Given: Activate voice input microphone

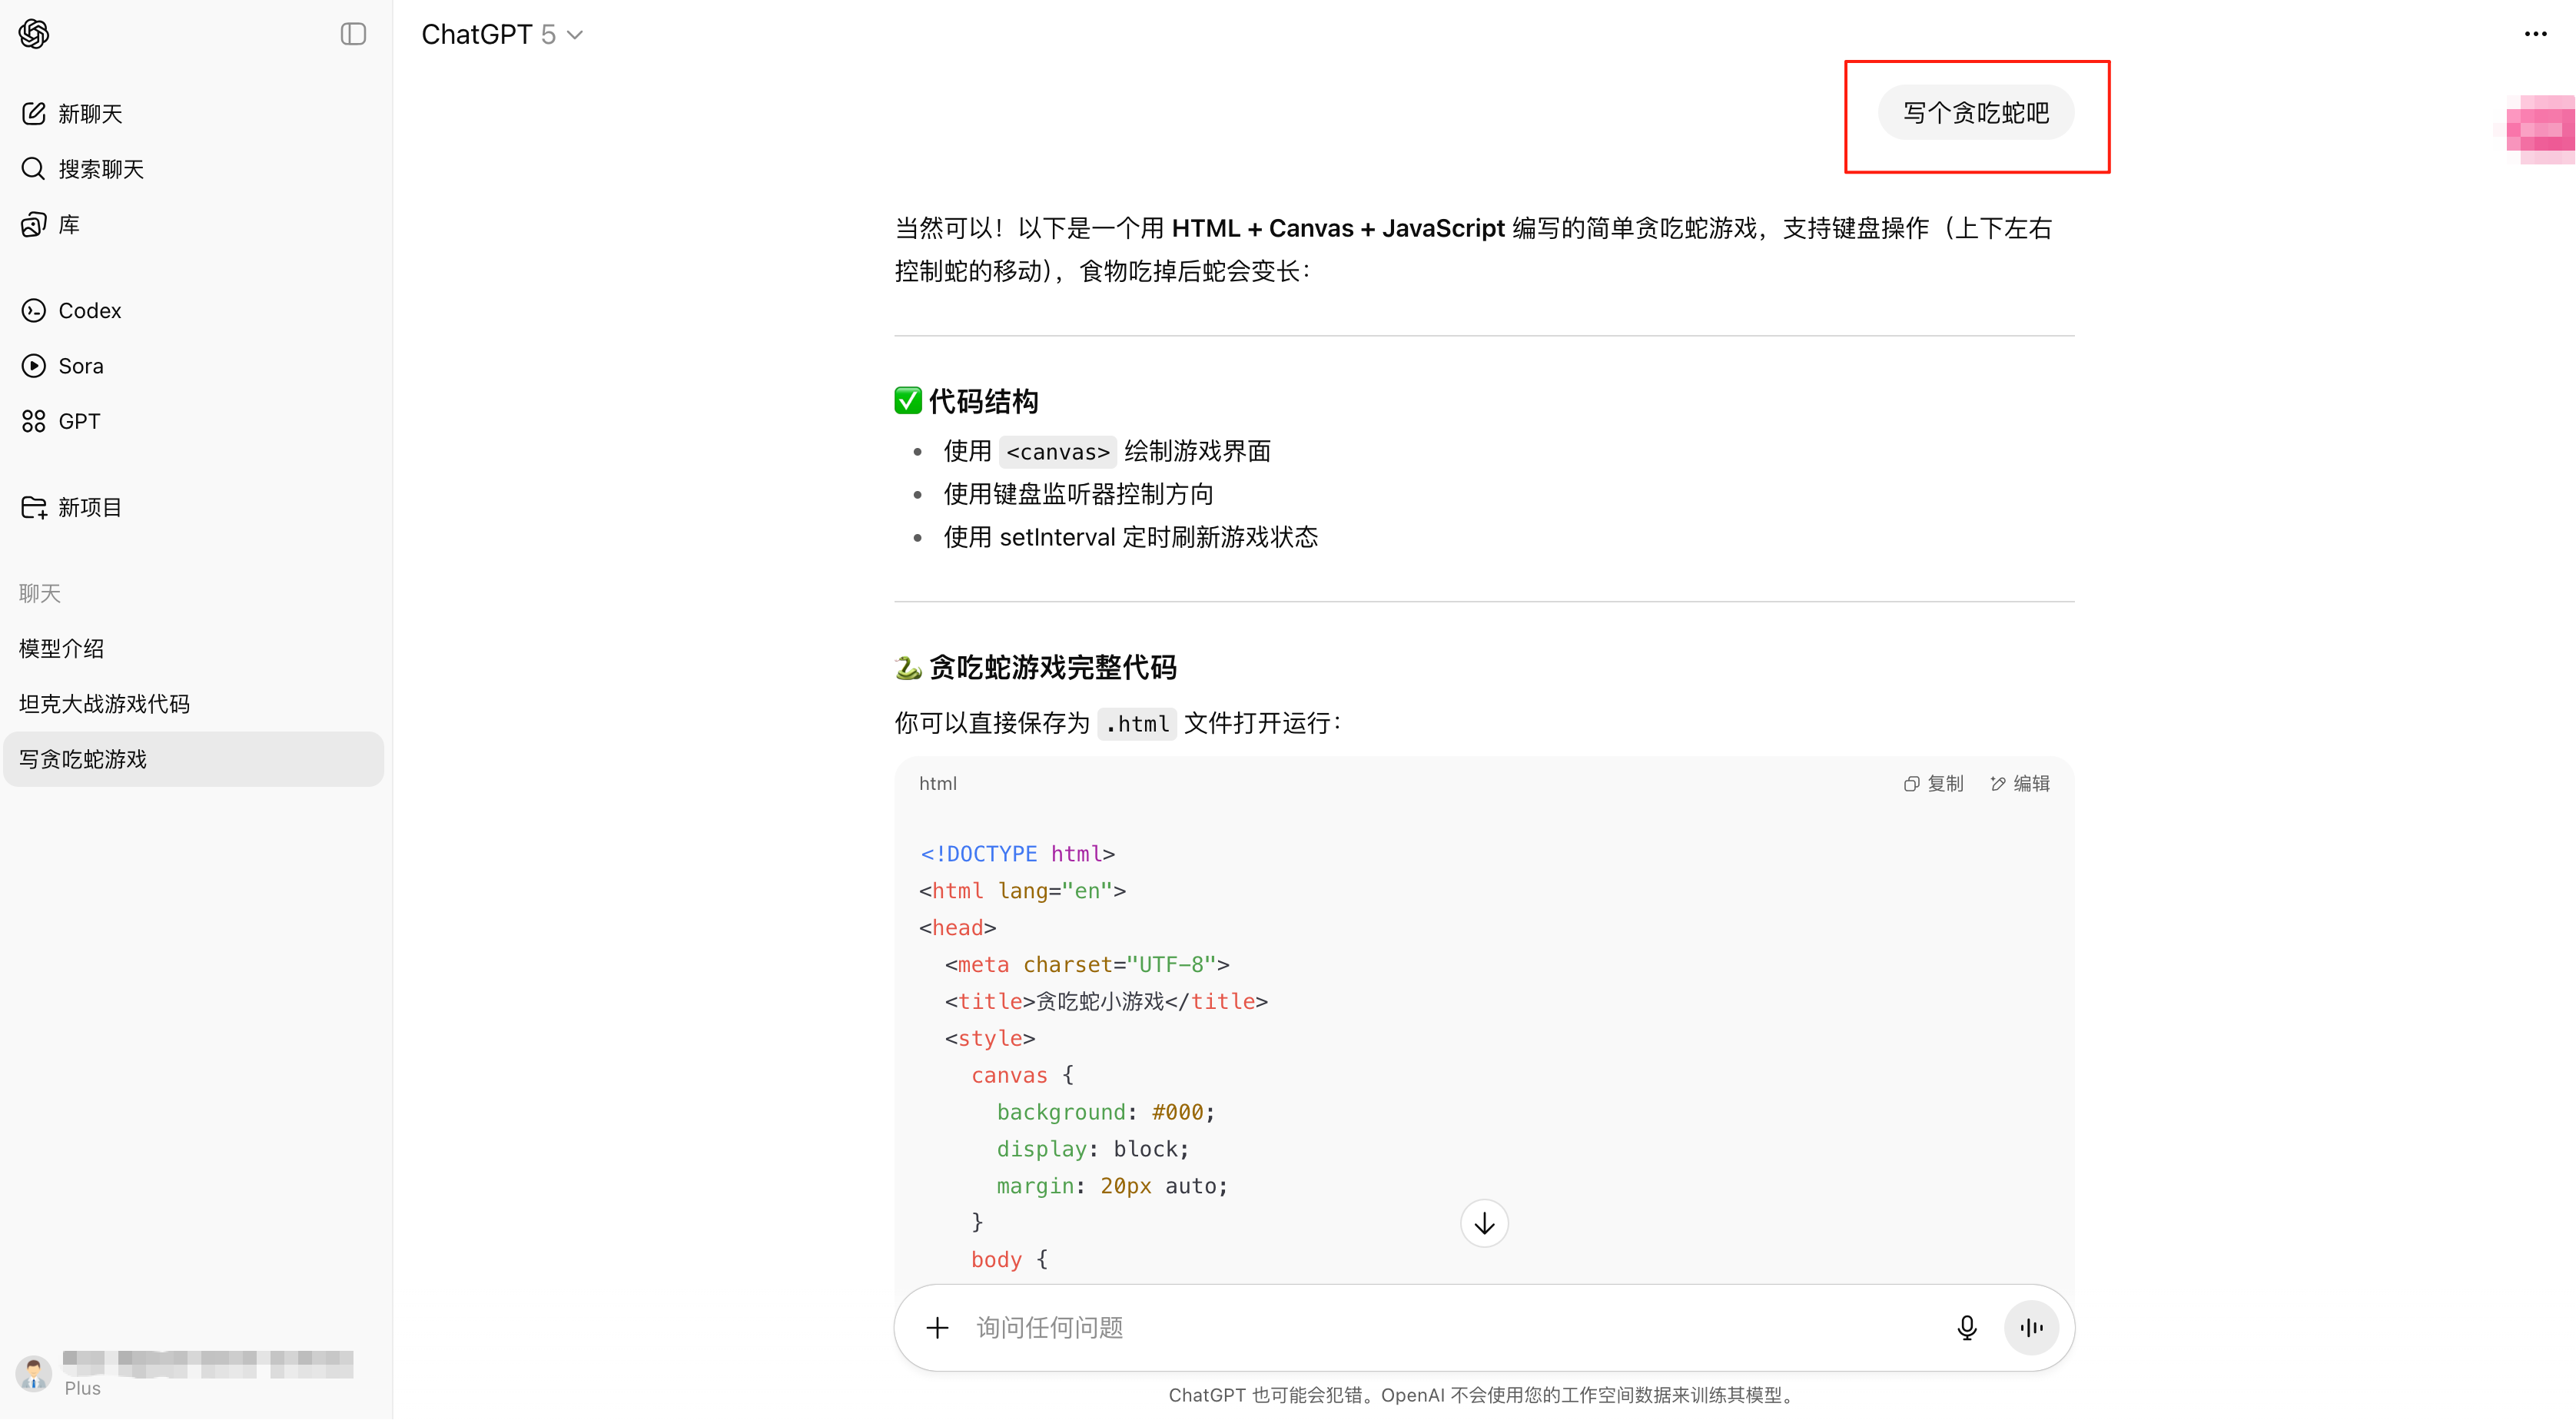Looking at the screenshot, I should (1966, 1327).
